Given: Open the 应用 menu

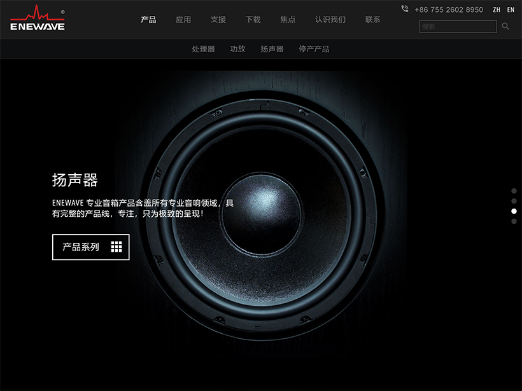Looking at the screenshot, I should 183,20.
